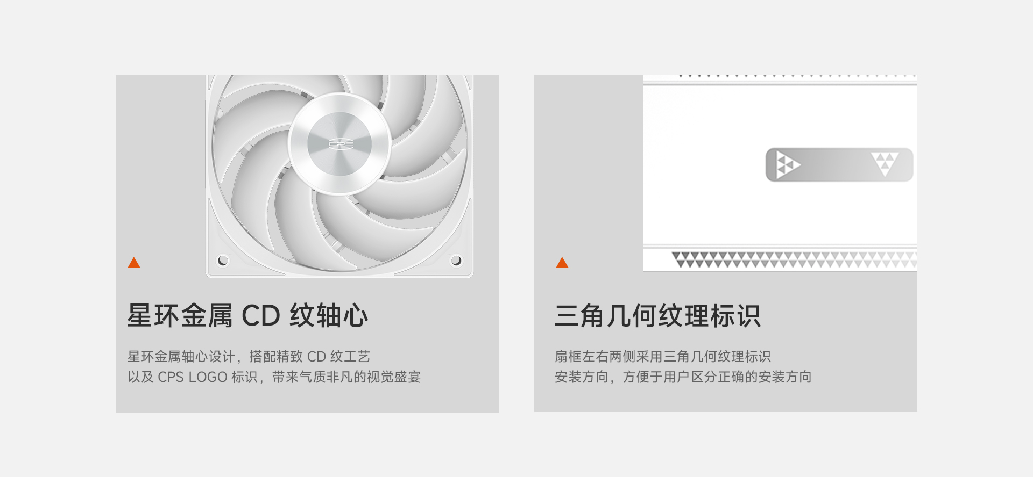Click the white fan image thumbnail
The height and width of the screenshot is (477, 1033).
click(x=339, y=176)
